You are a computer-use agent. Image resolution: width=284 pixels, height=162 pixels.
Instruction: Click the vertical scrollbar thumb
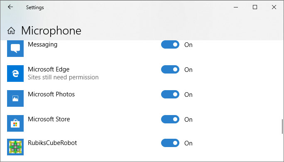tap(282, 126)
